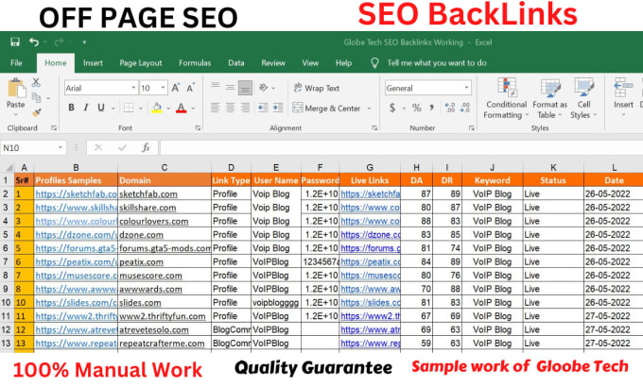Click the Align Left icon
643x386 pixels.
[215, 108]
